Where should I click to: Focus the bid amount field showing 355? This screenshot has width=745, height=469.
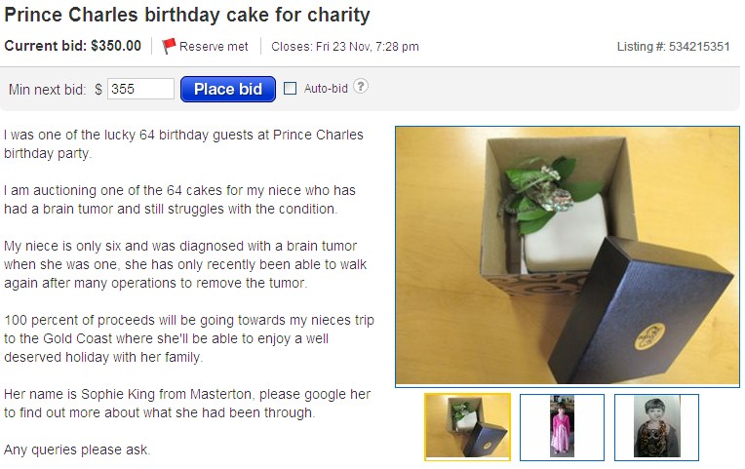pyautogui.click(x=140, y=89)
